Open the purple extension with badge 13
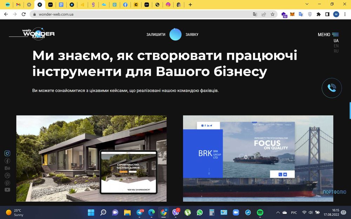This screenshot has height=219, width=351. [x=284, y=15]
